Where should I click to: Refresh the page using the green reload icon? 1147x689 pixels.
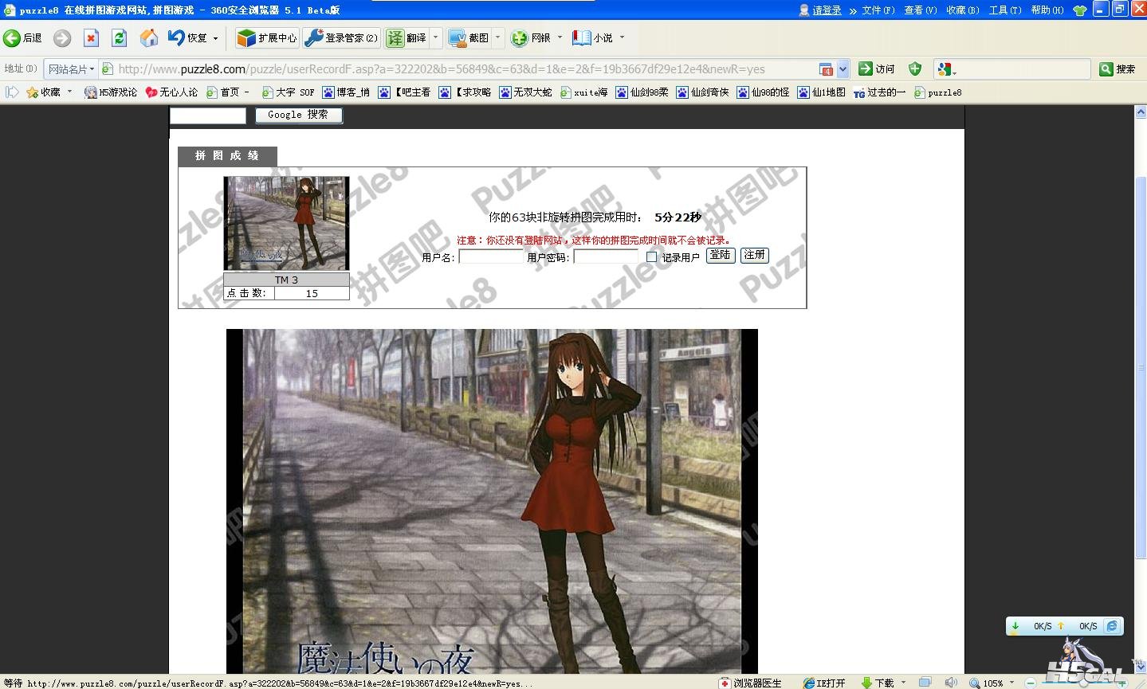point(120,38)
